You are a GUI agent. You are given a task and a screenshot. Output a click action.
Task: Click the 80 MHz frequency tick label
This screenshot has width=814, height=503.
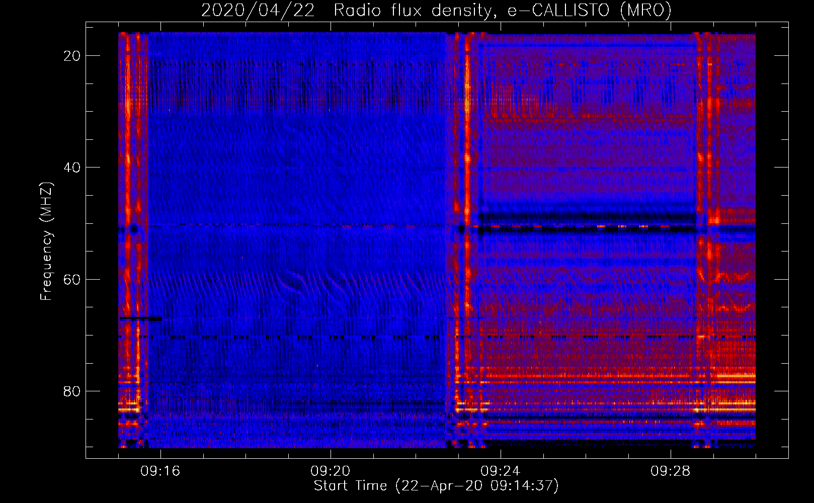[x=72, y=391]
